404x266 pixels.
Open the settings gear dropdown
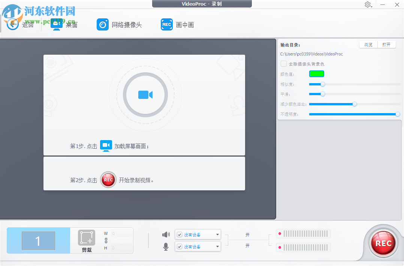coord(368,4)
